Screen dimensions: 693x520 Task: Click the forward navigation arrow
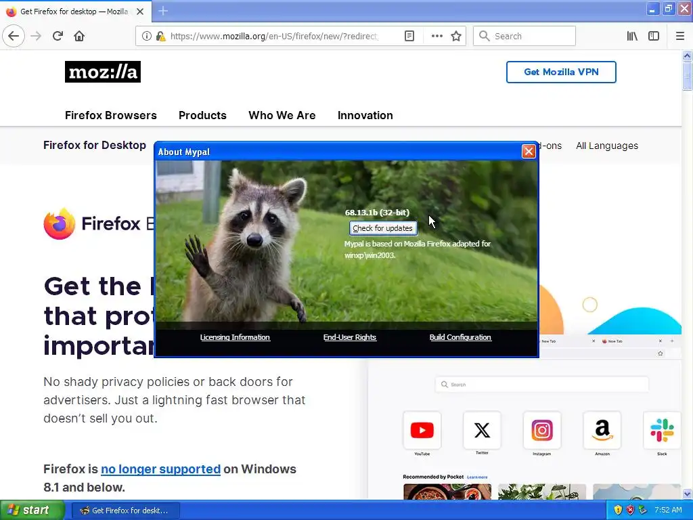click(37, 36)
